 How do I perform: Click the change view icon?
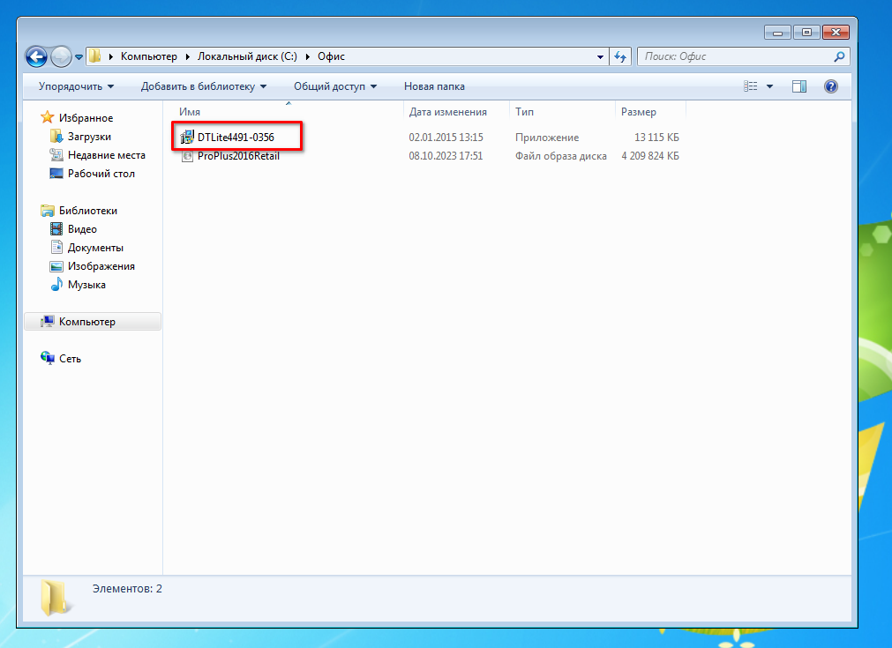point(751,86)
